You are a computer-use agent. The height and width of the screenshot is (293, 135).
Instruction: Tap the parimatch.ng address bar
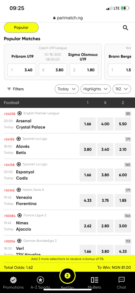pyautogui.click(x=67, y=18)
